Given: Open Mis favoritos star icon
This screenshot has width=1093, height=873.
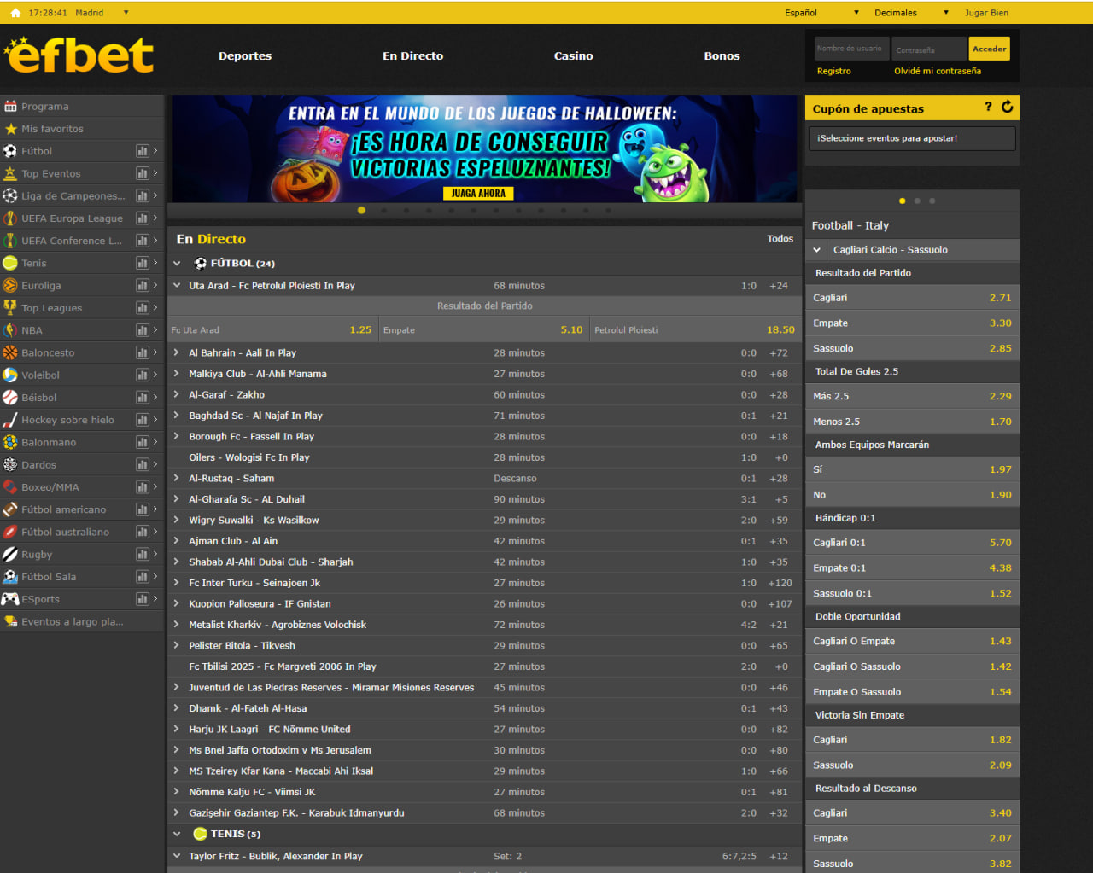Looking at the screenshot, I should tap(10, 129).
